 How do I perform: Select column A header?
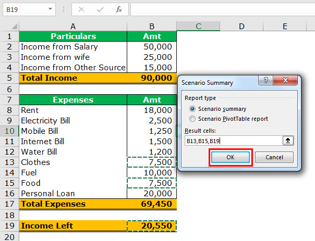click(x=73, y=26)
